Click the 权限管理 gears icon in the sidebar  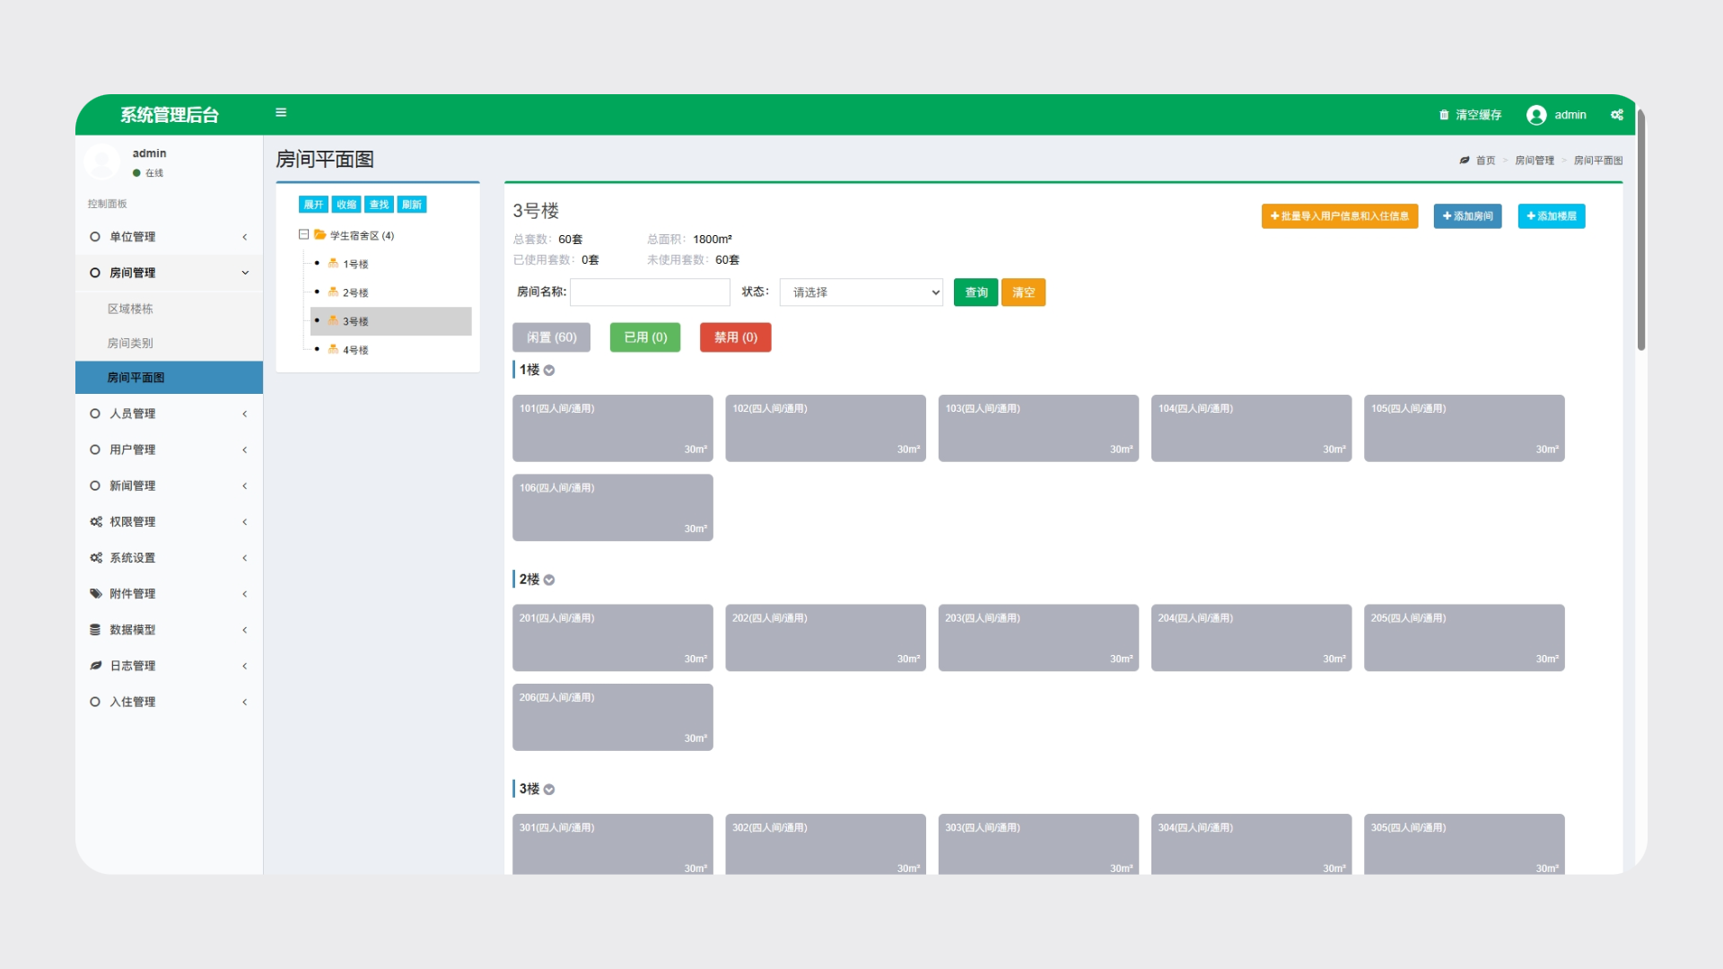click(96, 521)
